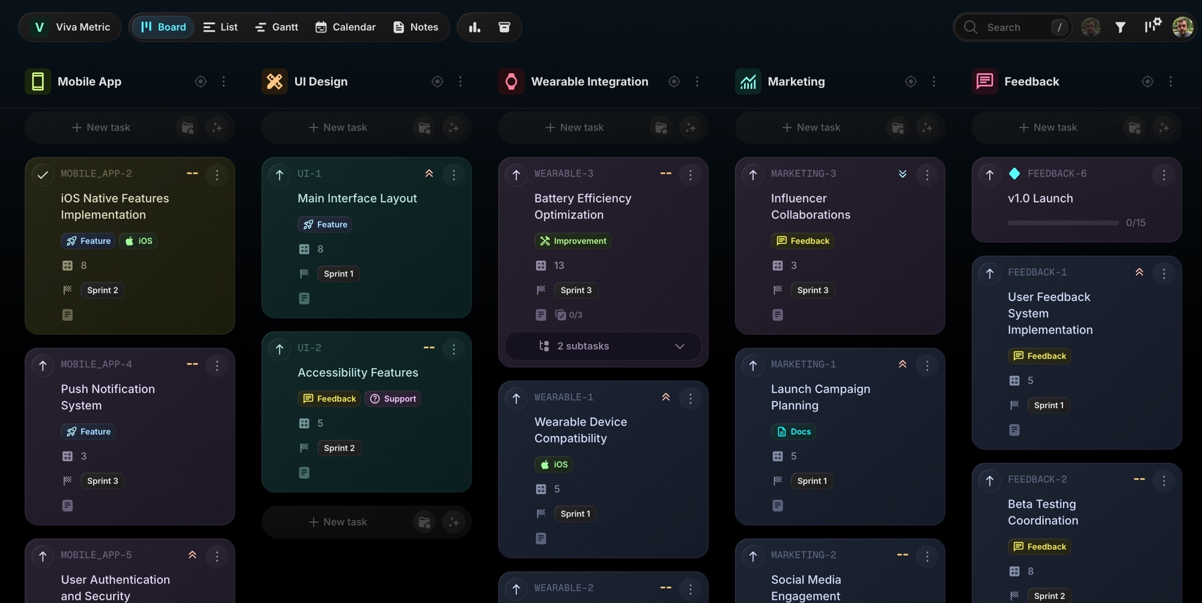Expand the 2 subtasks row
This screenshot has height=603, width=1202.
[x=603, y=346]
